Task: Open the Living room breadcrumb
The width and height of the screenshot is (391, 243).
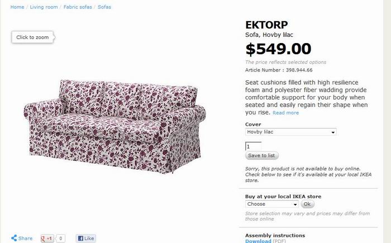Action: tap(45, 7)
